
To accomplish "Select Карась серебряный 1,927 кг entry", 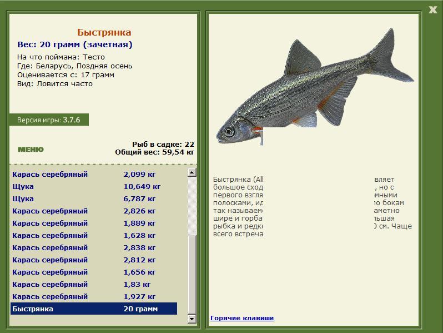I will click(x=94, y=296).
